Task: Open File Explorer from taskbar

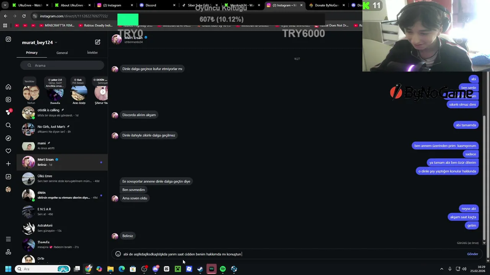Action: click(110, 269)
